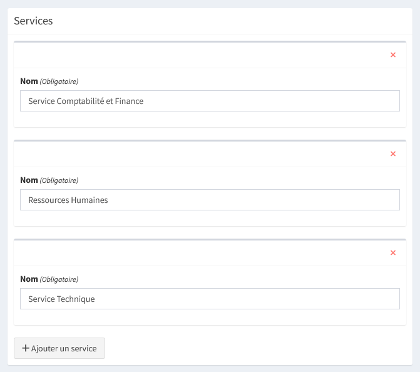Select the Service Technique name input
This screenshot has height=372, width=420.
[210, 299]
